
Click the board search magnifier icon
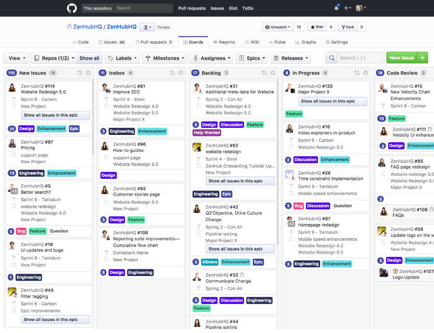pos(332,58)
